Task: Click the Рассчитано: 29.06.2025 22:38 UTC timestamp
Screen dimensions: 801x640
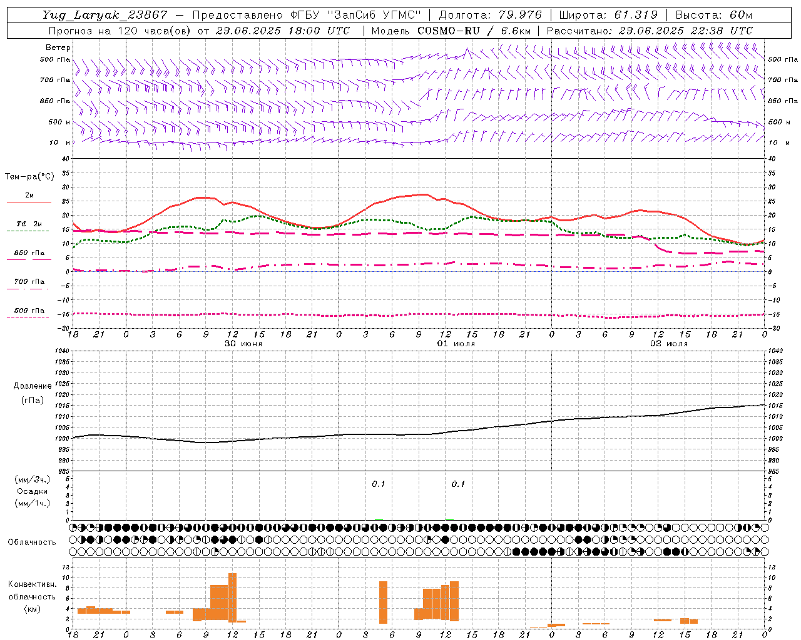Action: click(650, 31)
